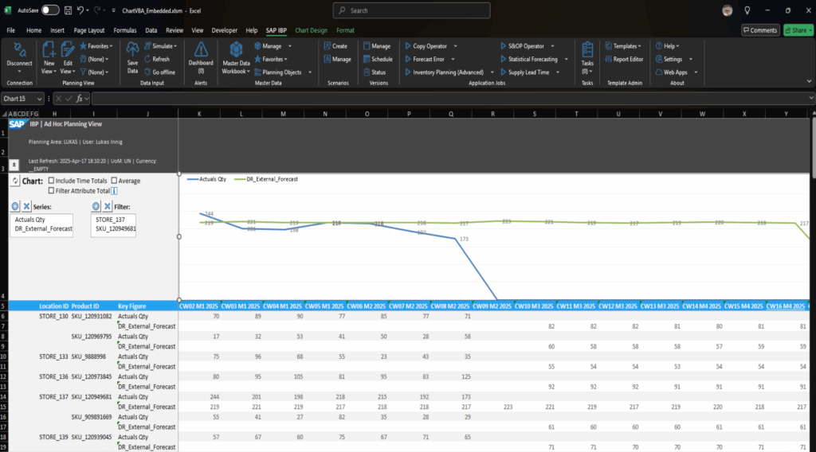The width and height of the screenshot is (816, 452).
Task: Select the CW09 M2 2025 column header
Action: (x=492, y=306)
